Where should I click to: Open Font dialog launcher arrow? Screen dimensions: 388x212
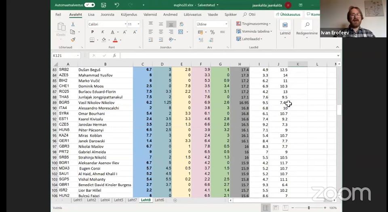click(x=140, y=47)
